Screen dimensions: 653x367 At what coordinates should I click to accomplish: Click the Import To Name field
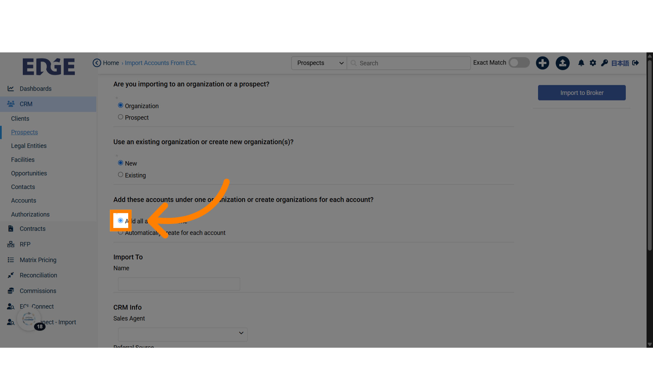(x=179, y=284)
